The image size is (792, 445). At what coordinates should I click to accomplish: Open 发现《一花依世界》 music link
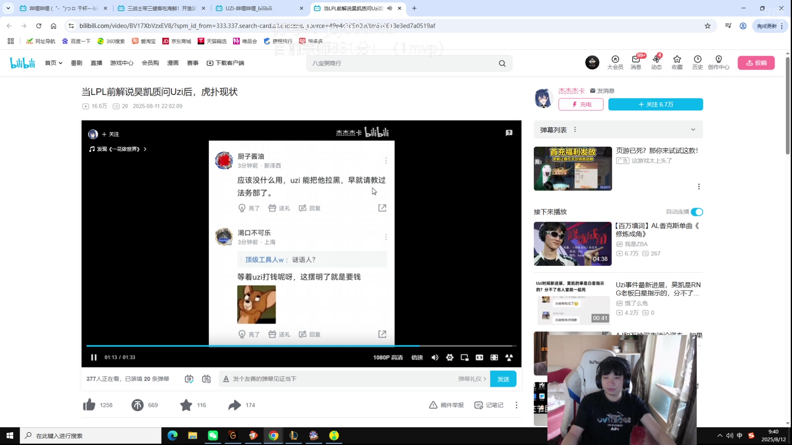[118, 149]
